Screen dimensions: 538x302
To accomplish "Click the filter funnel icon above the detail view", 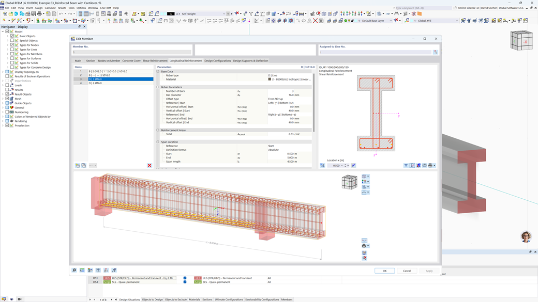I will click(405, 165).
